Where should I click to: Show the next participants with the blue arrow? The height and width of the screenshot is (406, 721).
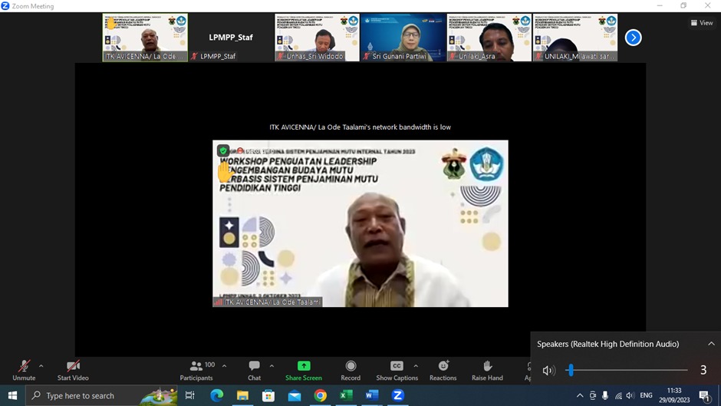click(x=633, y=38)
